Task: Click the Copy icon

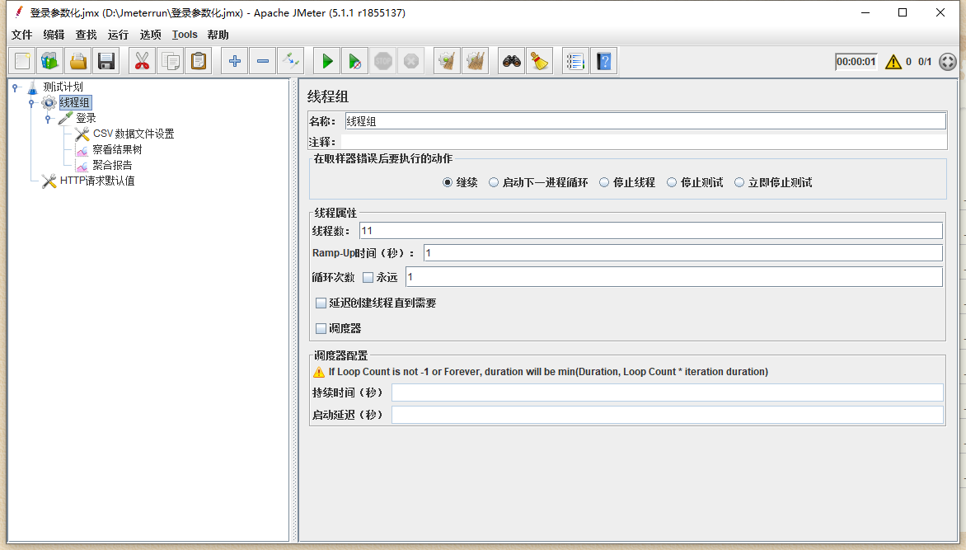Action: (x=171, y=61)
